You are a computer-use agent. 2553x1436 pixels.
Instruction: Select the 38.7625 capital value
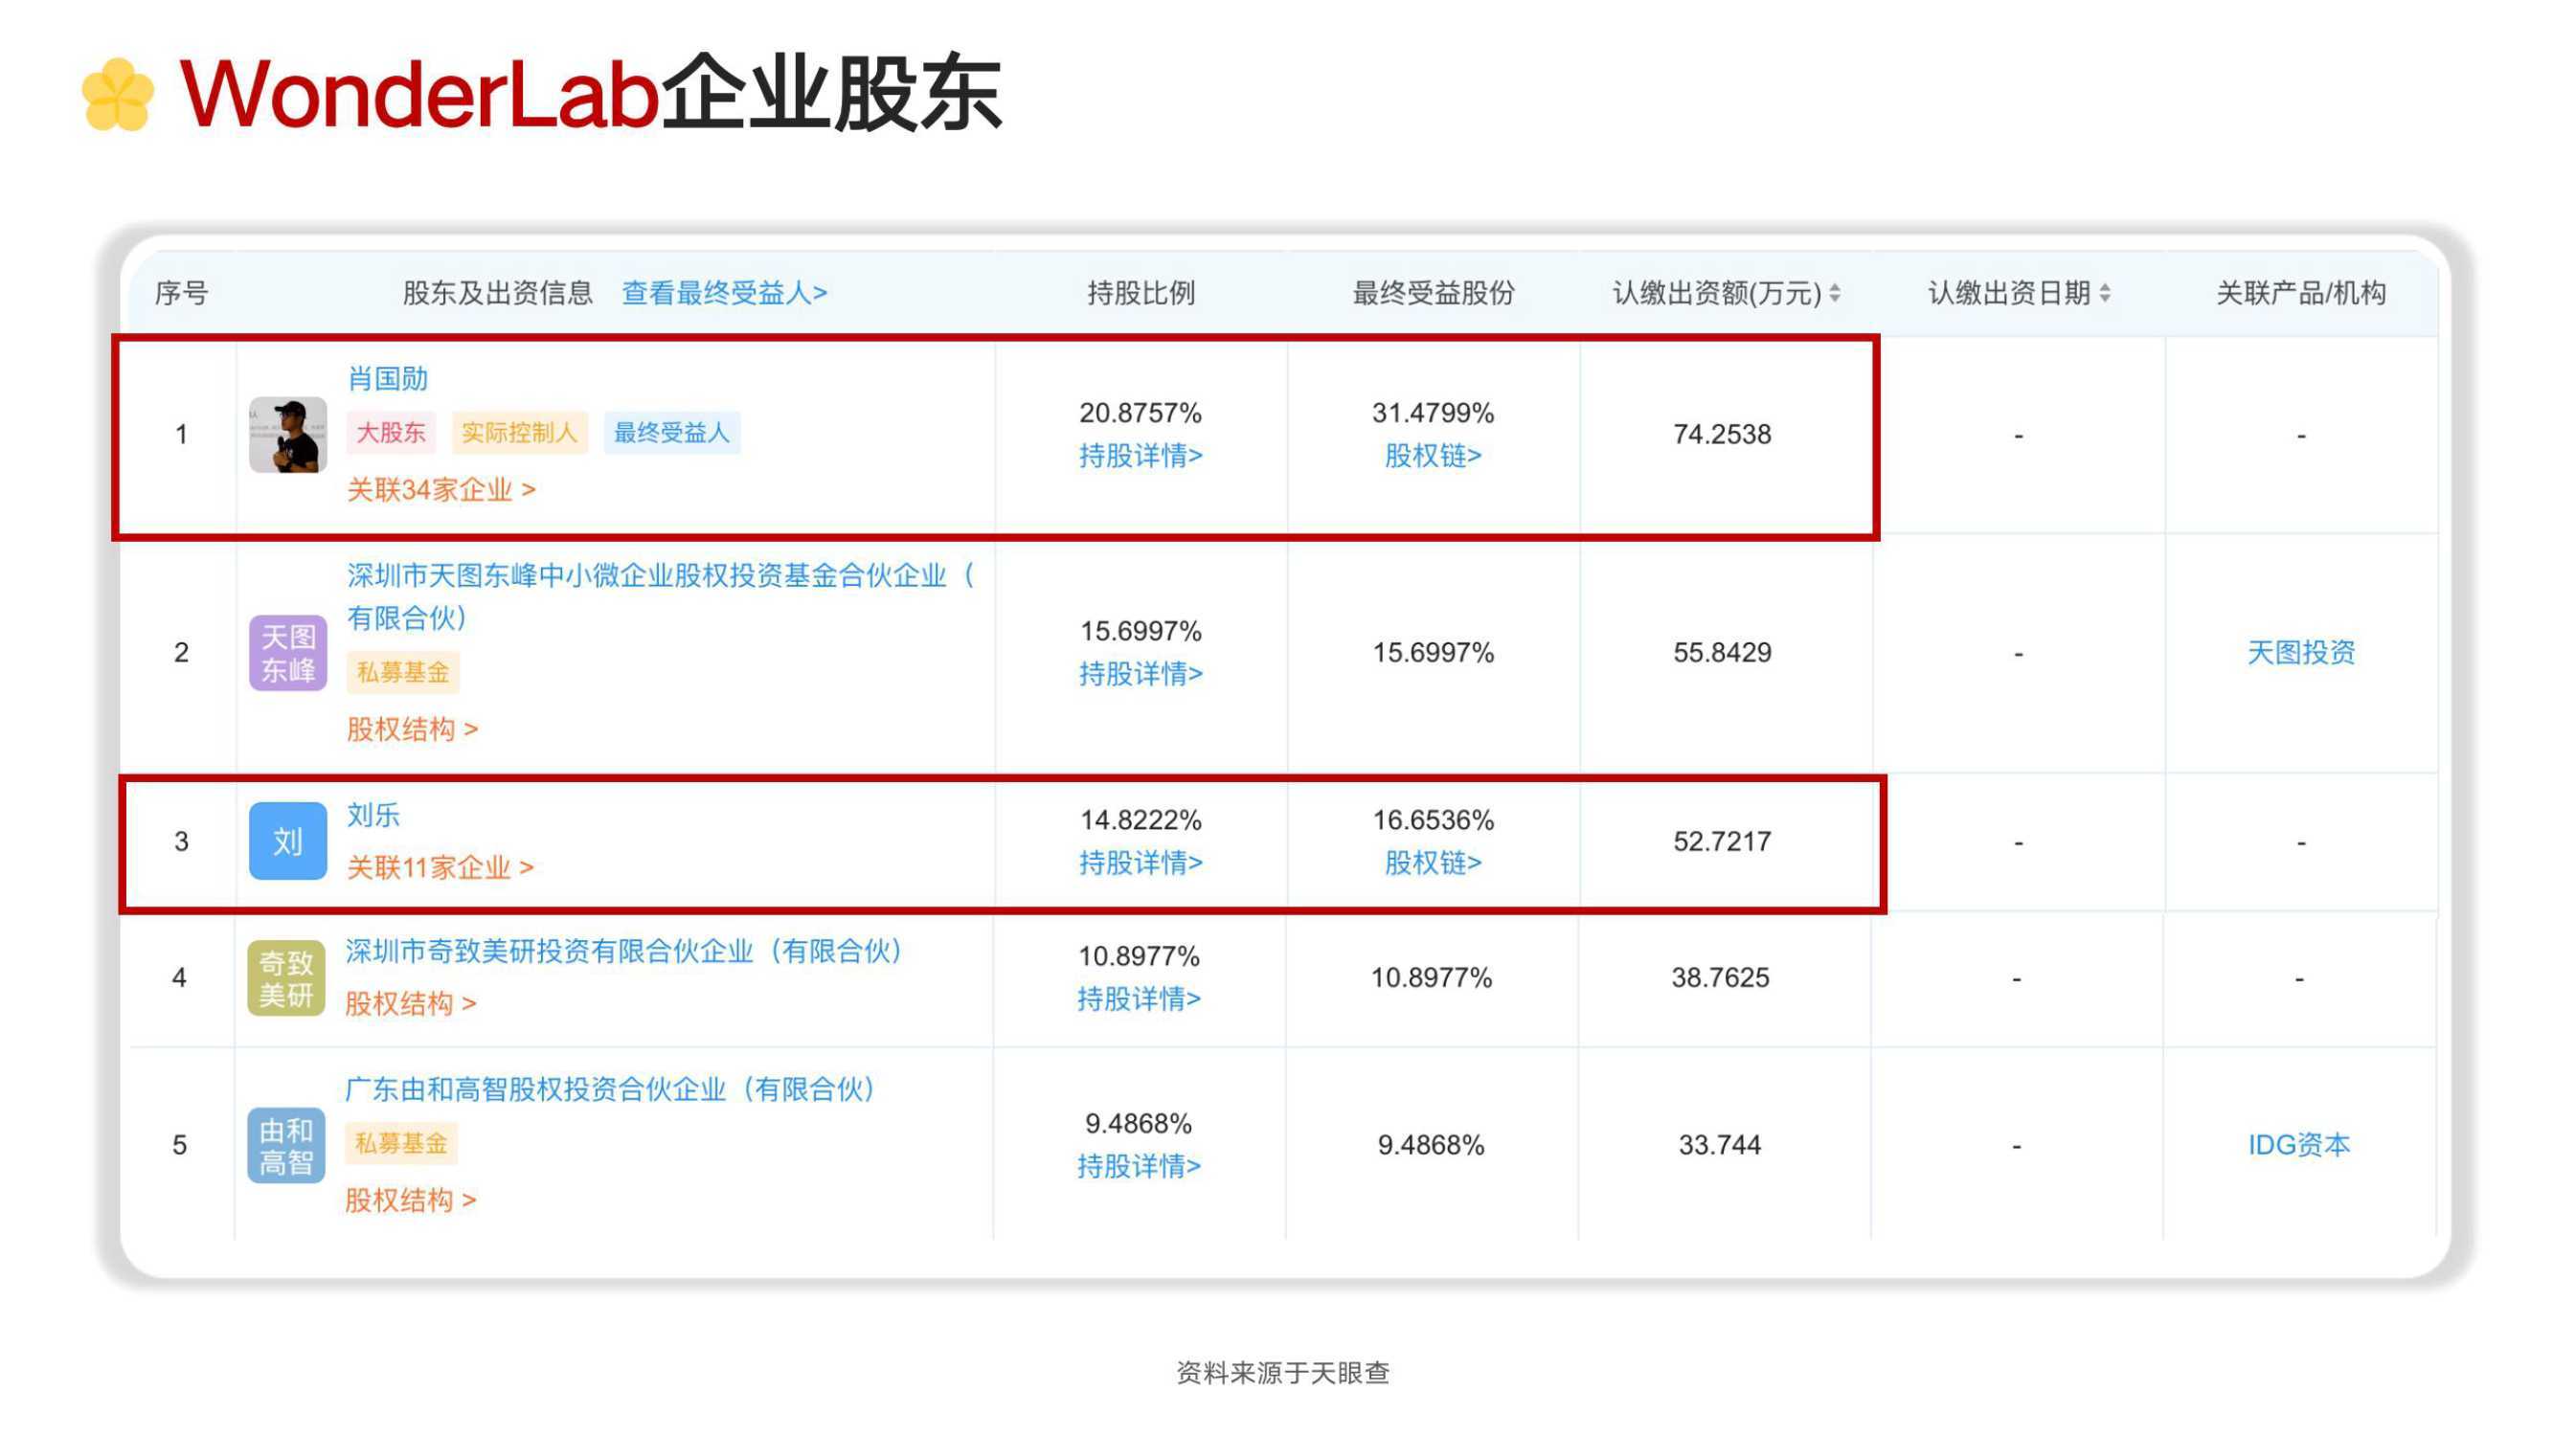click(1721, 978)
